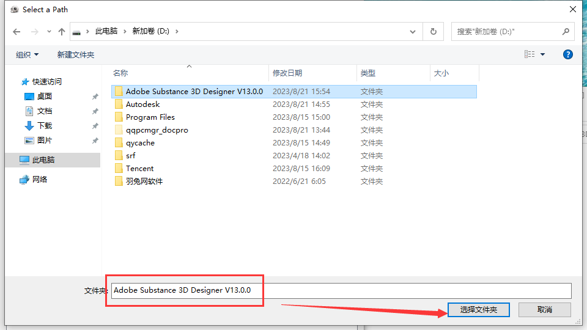Click date 2022/6/21 6:05 cell

coord(299,182)
